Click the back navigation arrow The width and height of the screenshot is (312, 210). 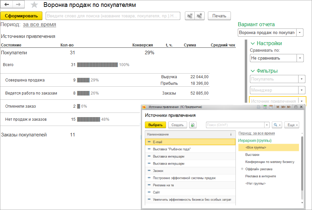[x=7, y=5]
